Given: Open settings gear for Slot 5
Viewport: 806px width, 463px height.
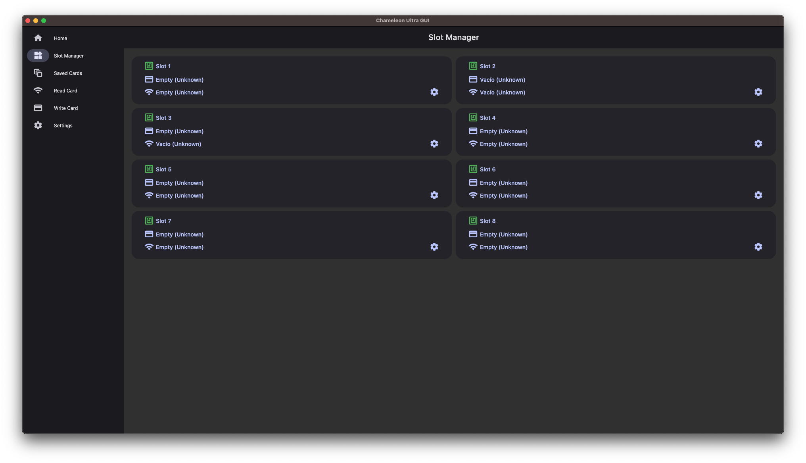Looking at the screenshot, I should click(x=434, y=195).
